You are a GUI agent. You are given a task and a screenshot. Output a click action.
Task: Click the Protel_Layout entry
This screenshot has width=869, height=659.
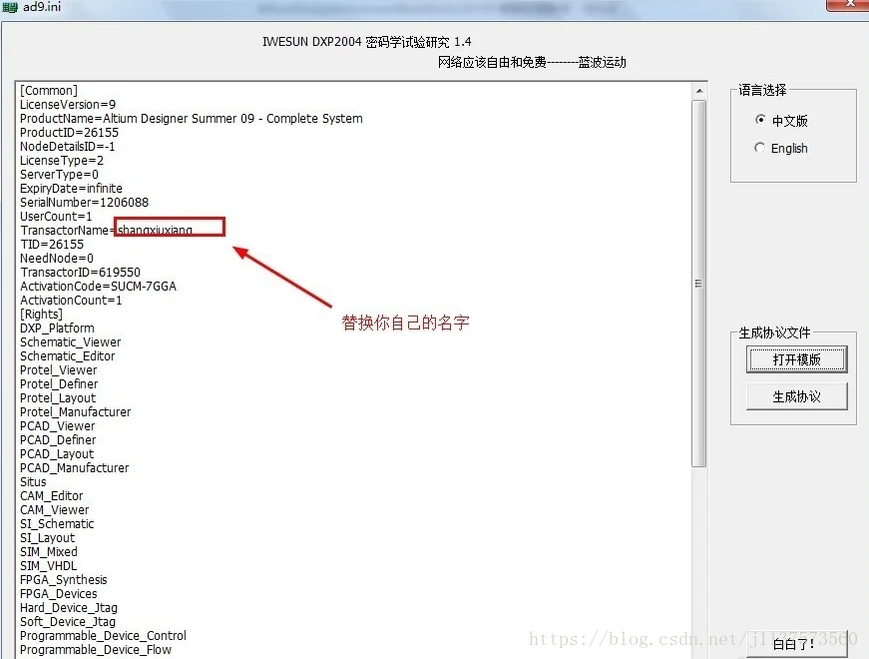coord(58,398)
